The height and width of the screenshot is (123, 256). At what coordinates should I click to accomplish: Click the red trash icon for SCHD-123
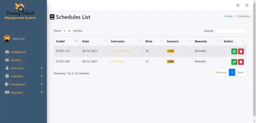click(x=241, y=51)
